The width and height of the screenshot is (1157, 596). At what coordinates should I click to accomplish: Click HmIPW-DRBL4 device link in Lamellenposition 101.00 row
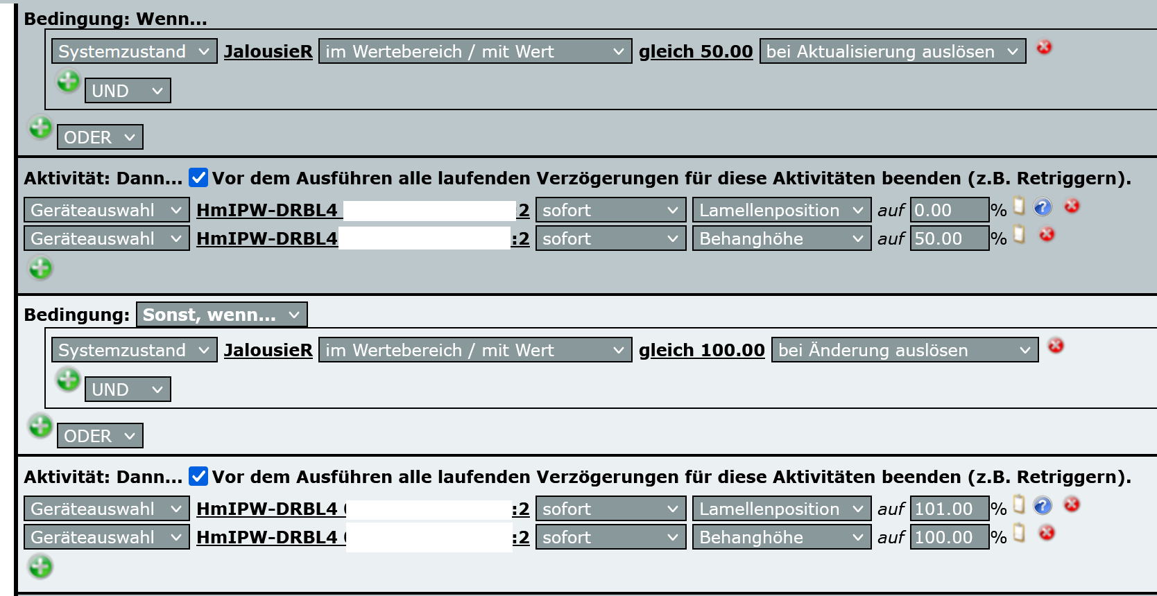point(363,509)
